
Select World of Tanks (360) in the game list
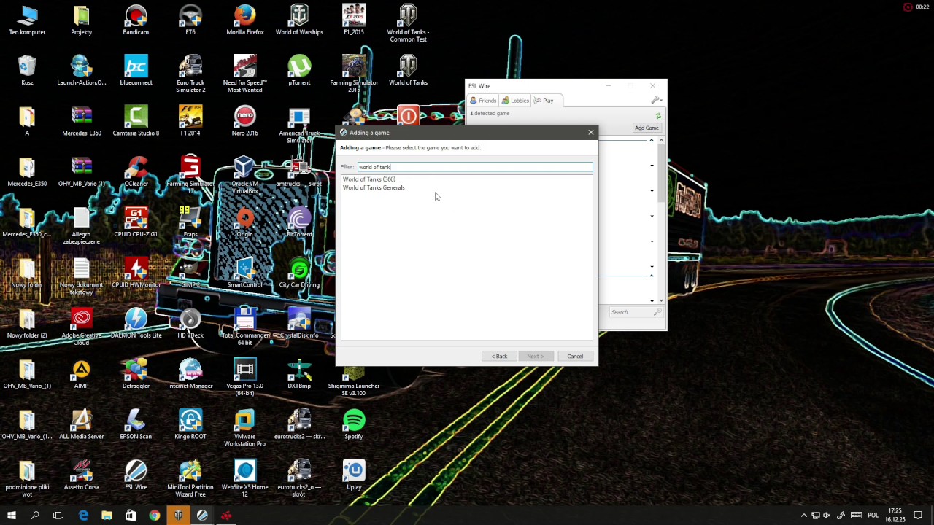point(369,179)
